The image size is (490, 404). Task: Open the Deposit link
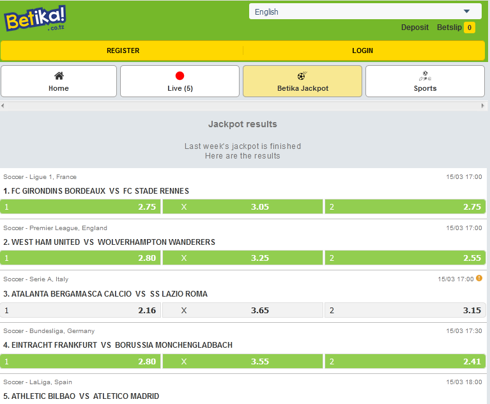tap(415, 27)
